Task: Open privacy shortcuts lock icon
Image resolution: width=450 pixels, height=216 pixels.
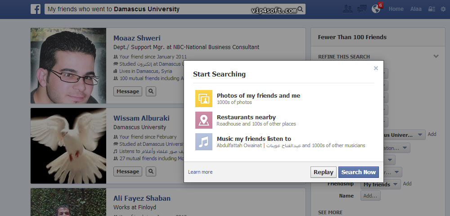Action: point(432,9)
